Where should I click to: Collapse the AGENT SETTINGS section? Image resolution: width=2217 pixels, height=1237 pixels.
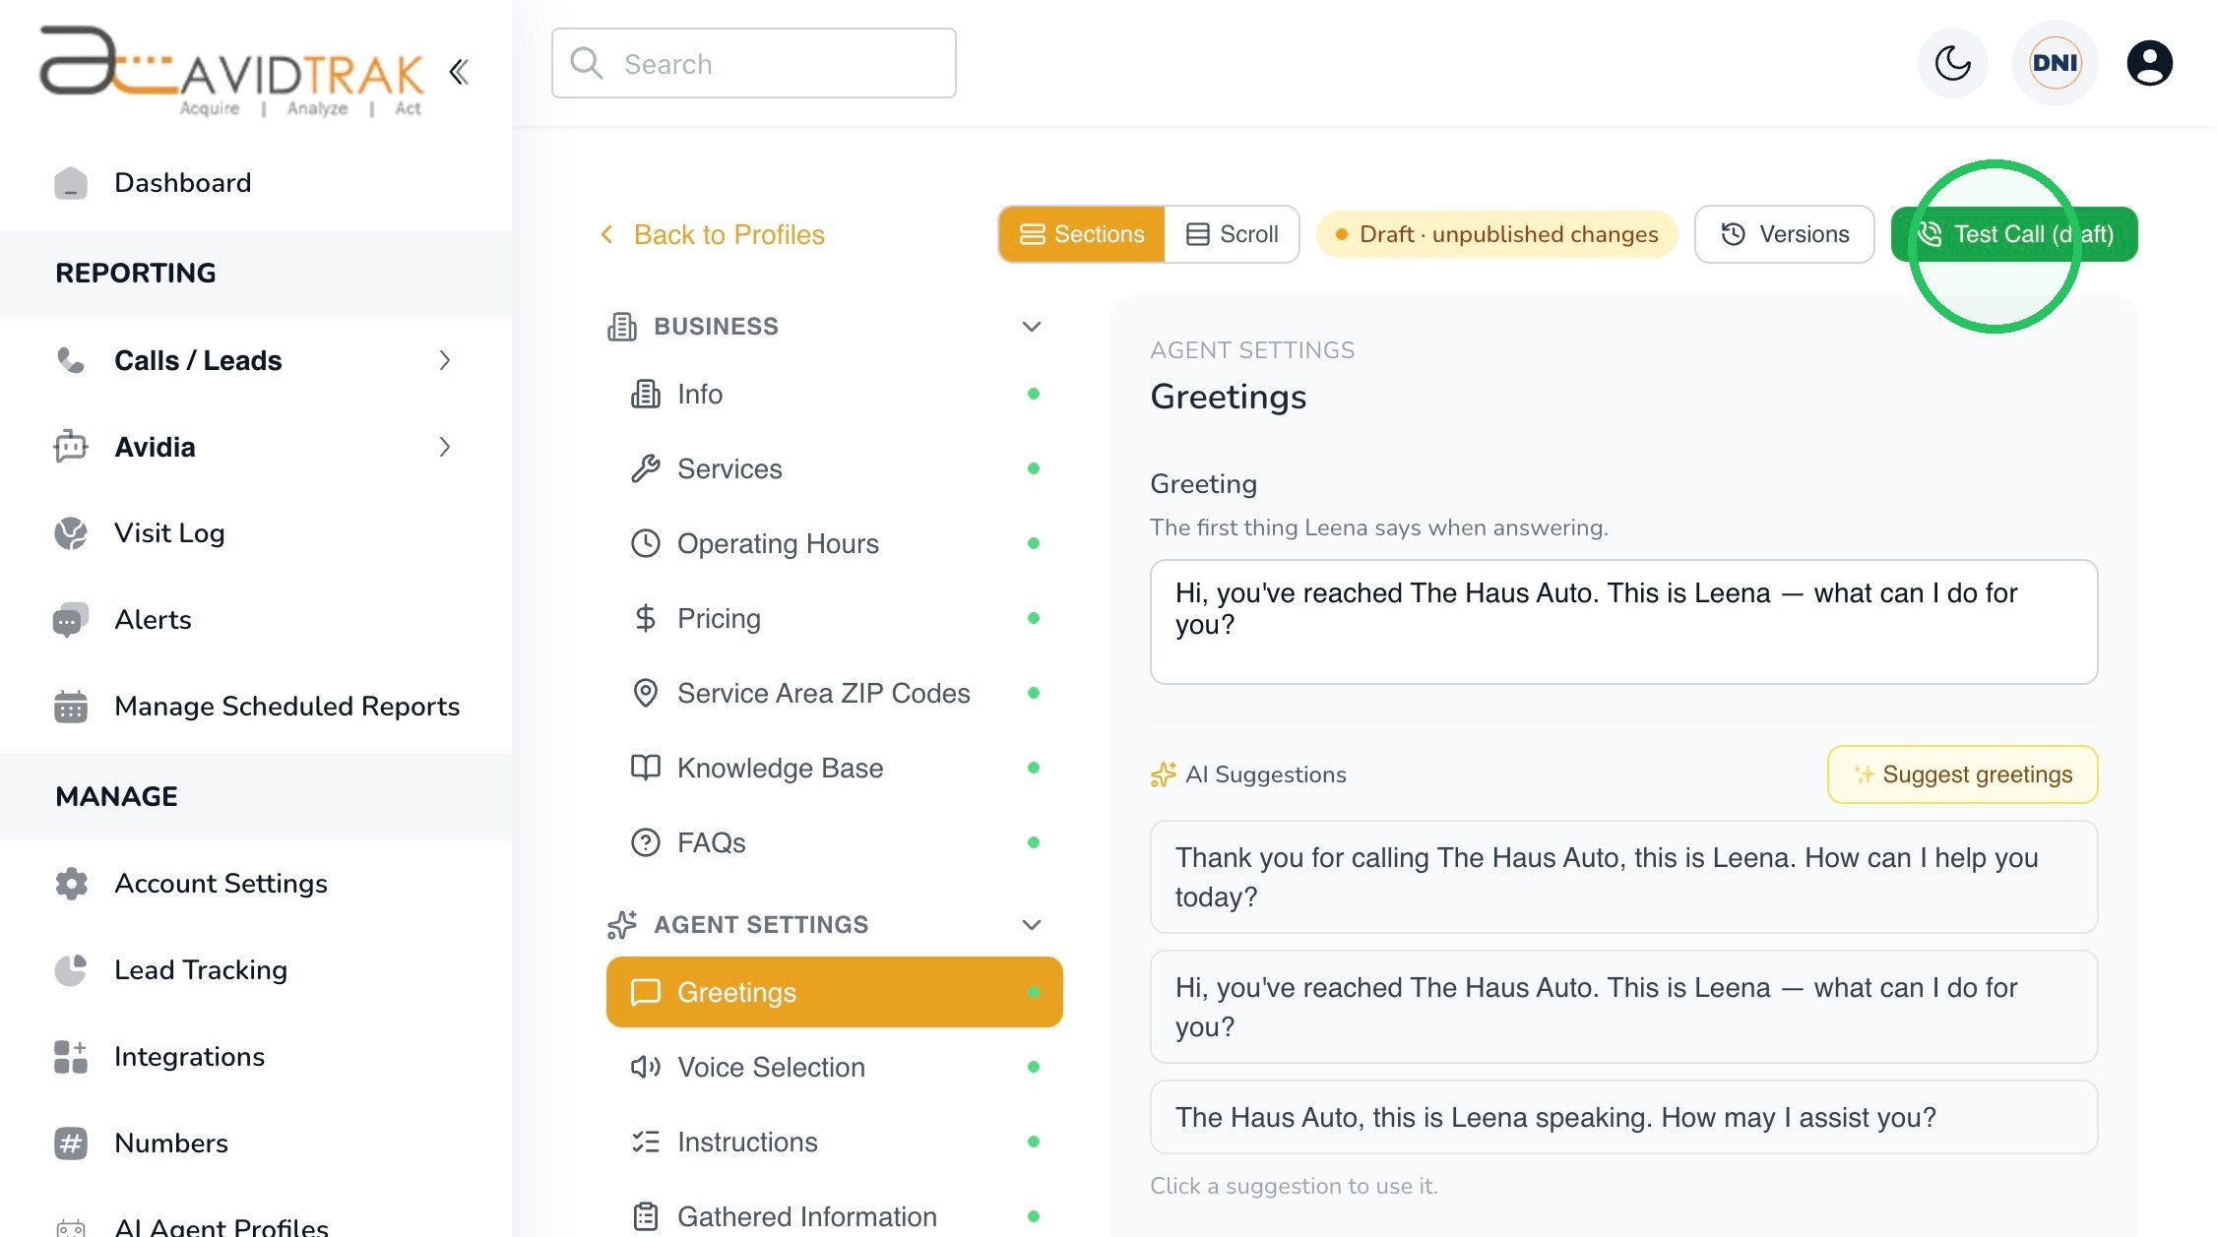click(x=1031, y=924)
